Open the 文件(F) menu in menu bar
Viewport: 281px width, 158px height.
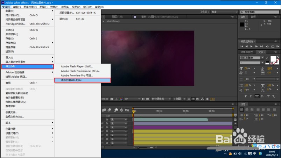pos(6,7)
